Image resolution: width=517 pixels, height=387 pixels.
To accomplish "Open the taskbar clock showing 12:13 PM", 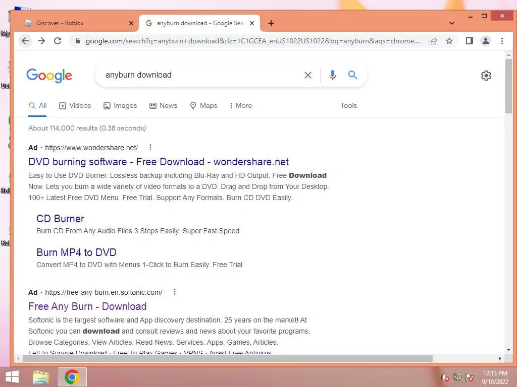I will click(x=495, y=377).
